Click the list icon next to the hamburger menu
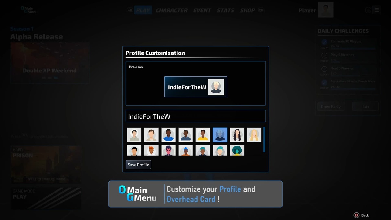391x220 pixels. point(367,10)
